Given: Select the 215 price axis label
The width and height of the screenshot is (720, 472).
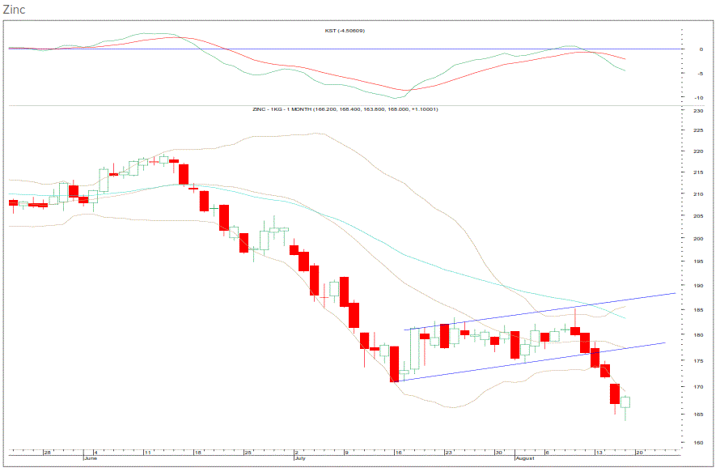Looking at the screenshot, I should click(x=698, y=172).
